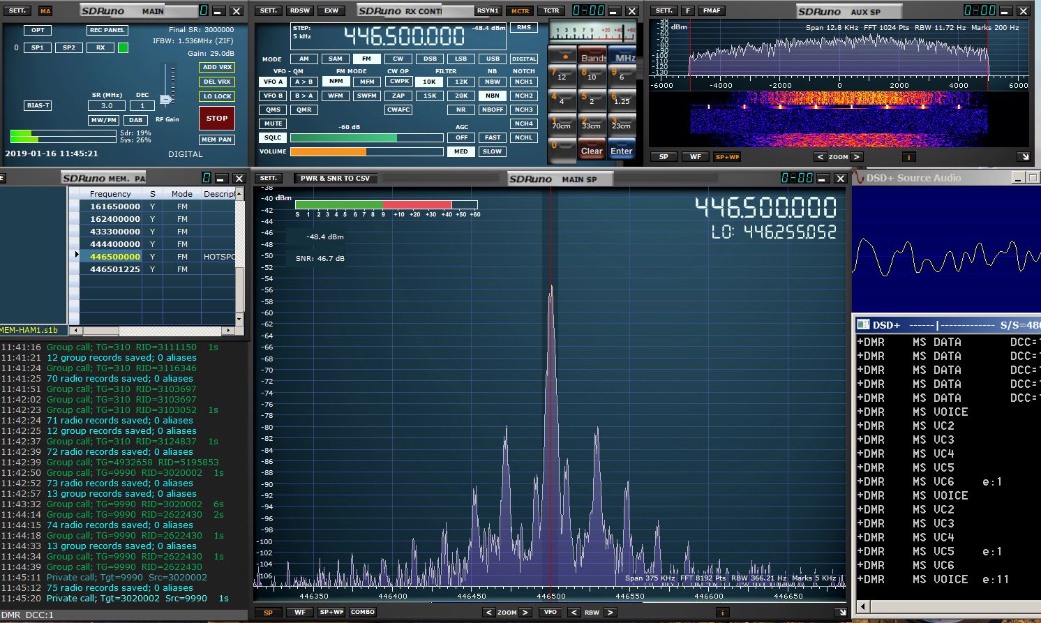This screenshot has width=1041, height=623.
Task: Select memory row 433300000
Action: point(158,231)
